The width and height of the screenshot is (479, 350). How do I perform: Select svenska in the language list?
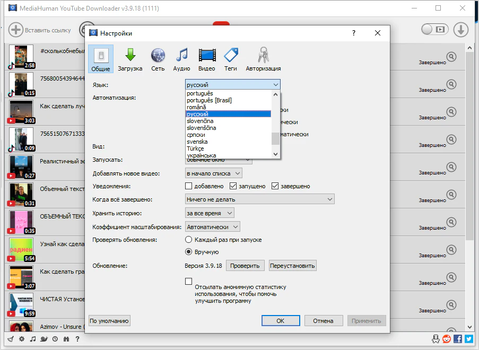coord(197,142)
